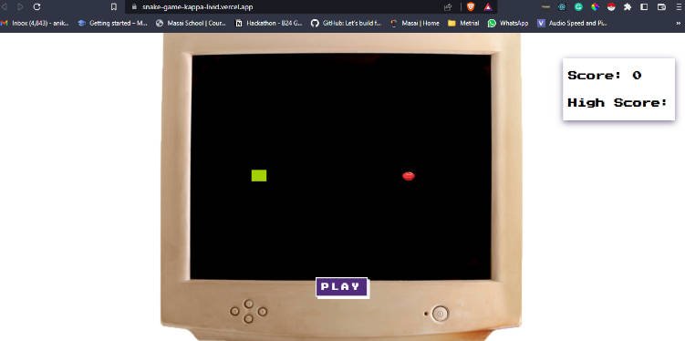Viewport: 685px width, 341px height.
Task: Open the Hackathon Notion bookmark
Action: 269,24
